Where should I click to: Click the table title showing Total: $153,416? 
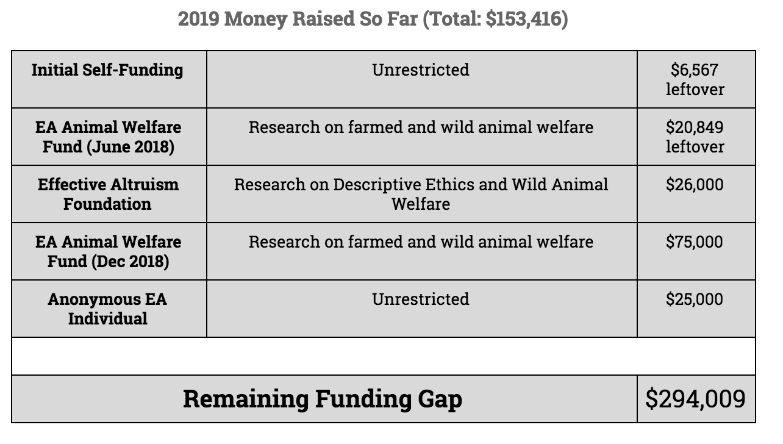pos(373,19)
